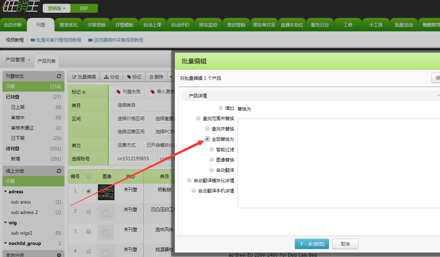Check the row 3 product checkbox
Image resolution: width=440 pixels, height=257 pixels.
coord(89,232)
